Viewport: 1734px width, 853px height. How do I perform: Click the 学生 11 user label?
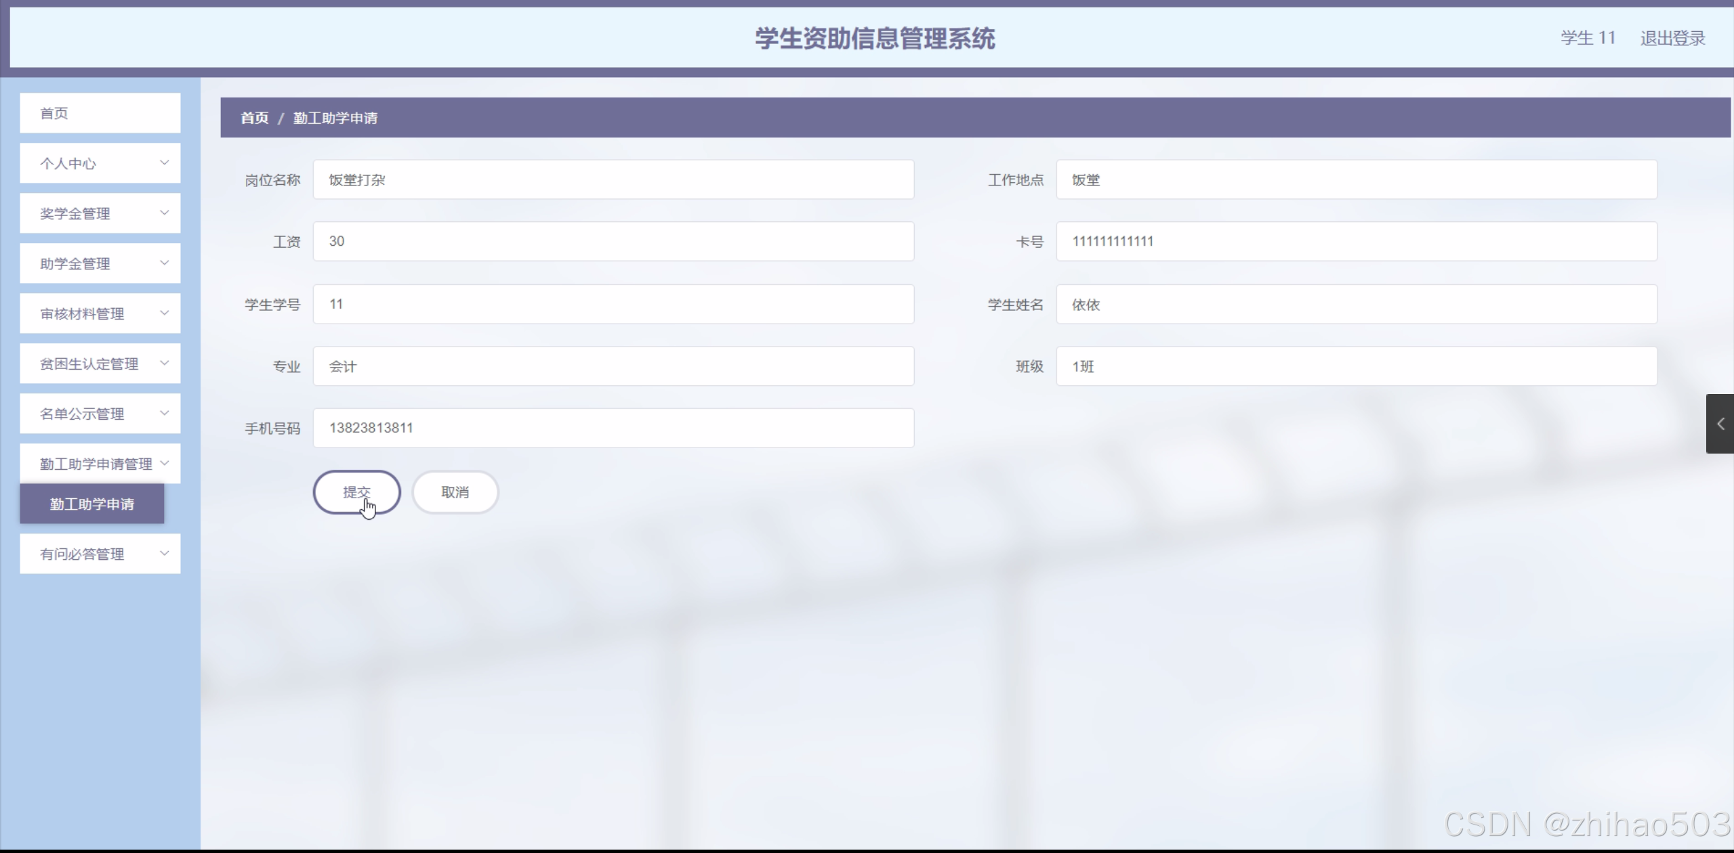[x=1588, y=38]
